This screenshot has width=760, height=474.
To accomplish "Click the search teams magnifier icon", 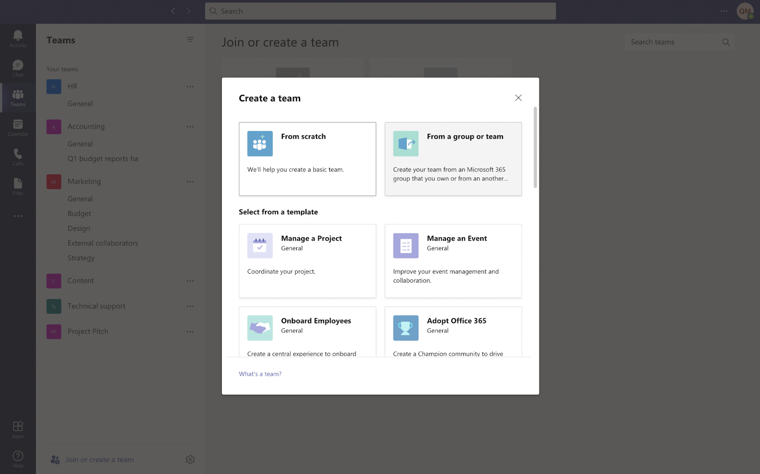I will [x=726, y=42].
